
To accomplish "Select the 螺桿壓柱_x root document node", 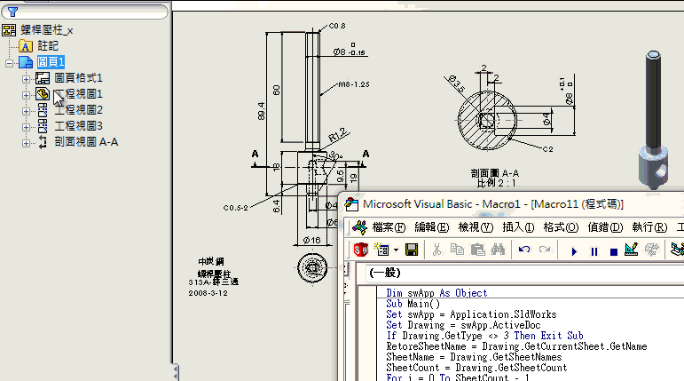I will click(47, 30).
